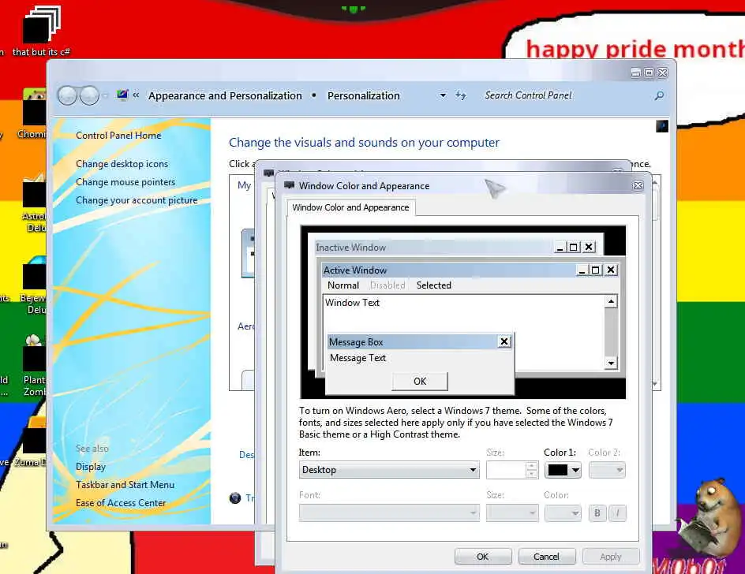This screenshot has width=745, height=574.
Task: Click the Personalization breadcrumb
Action: [364, 95]
